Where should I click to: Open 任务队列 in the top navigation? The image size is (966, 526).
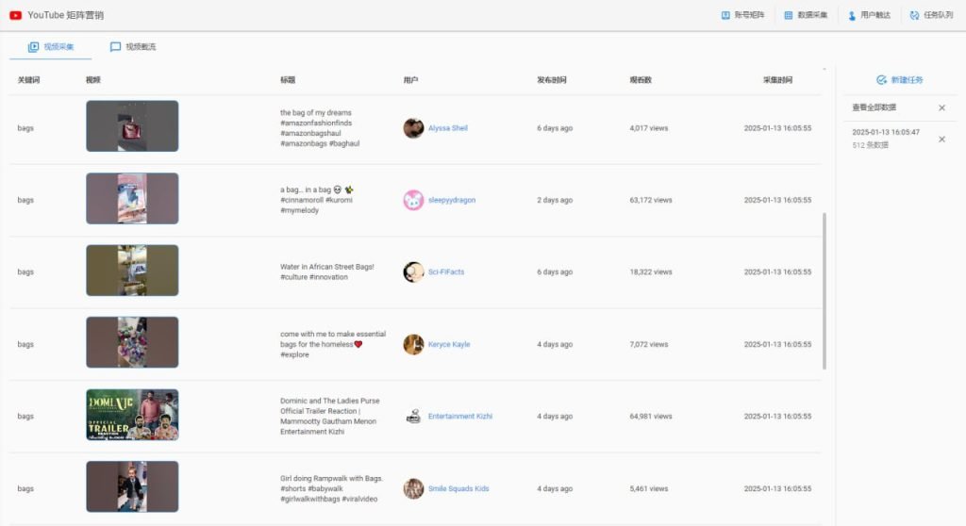coord(931,15)
